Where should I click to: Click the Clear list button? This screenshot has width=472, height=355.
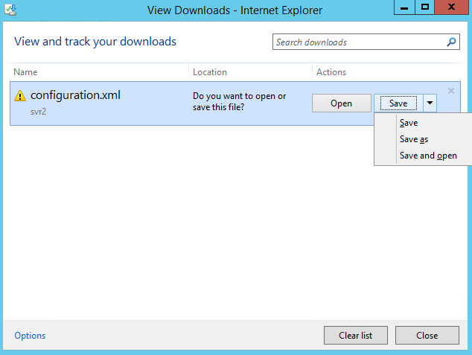[x=356, y=335]
